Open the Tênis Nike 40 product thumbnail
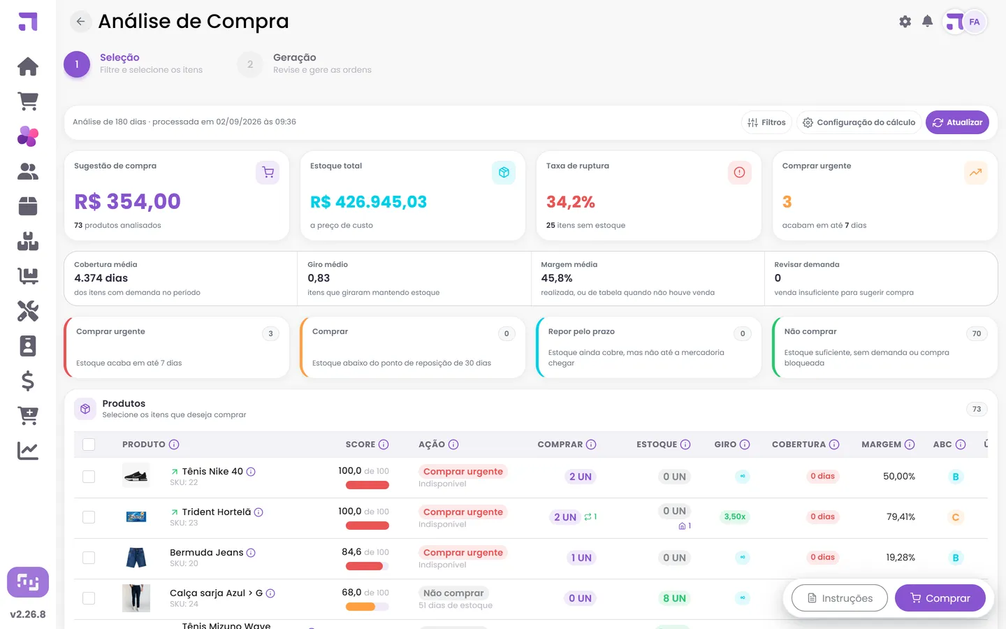The image size is (1006, 629). tap(136, 477)
